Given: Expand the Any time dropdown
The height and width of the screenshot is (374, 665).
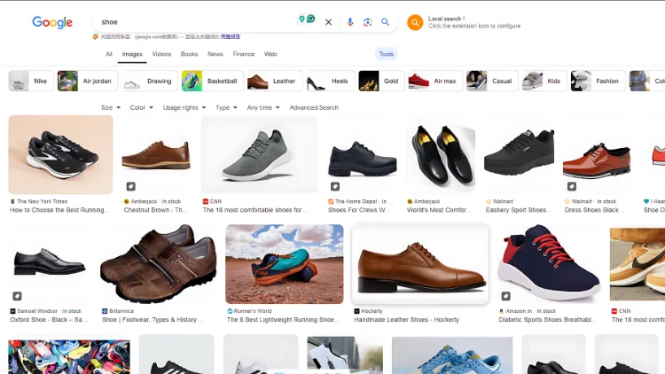Looking at the screenshot, I should click(x=263, y=108).
